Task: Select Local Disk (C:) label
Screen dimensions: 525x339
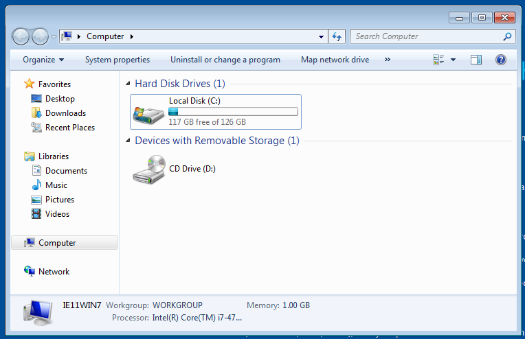Action: (194, 101)
